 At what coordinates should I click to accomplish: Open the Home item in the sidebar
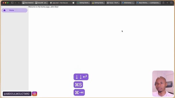14,10
